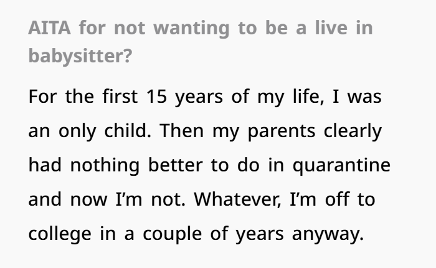Click the word "parents" in the paragraph
Viewport: 436px width, 268px height.
[282, 132]
